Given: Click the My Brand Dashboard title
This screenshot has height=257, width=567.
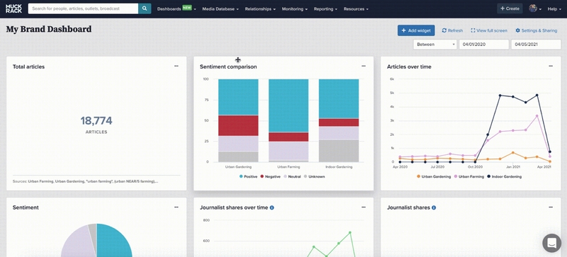Looking at the screenshot, I should (x=49, y=29).
